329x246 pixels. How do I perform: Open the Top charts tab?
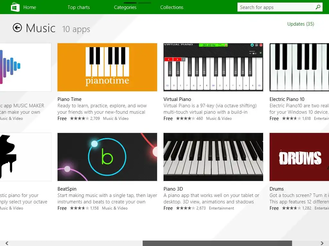79,7
